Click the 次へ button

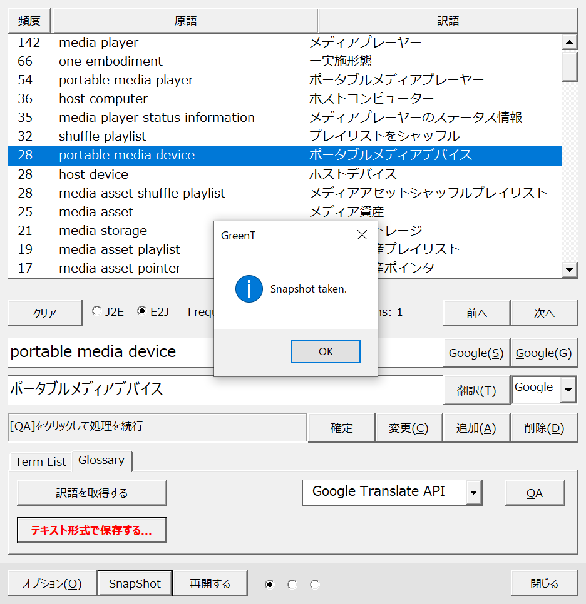click(x=543, y=313)
